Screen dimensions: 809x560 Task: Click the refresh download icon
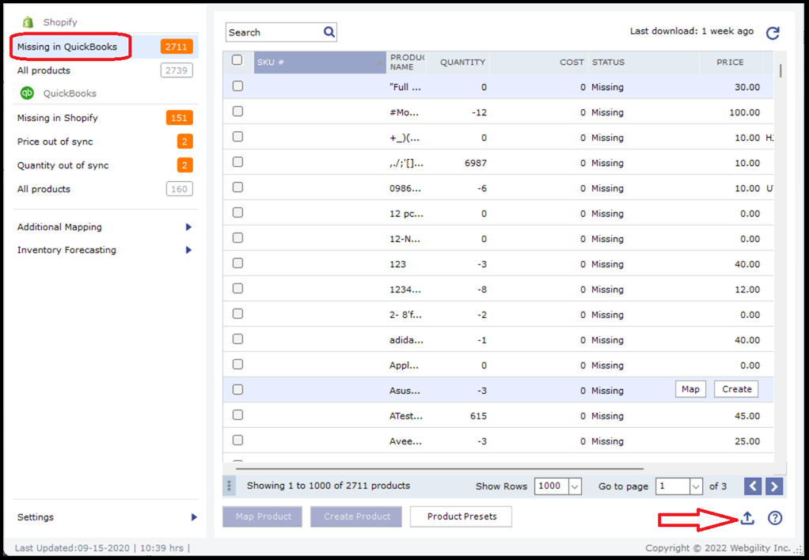(773, 32)
